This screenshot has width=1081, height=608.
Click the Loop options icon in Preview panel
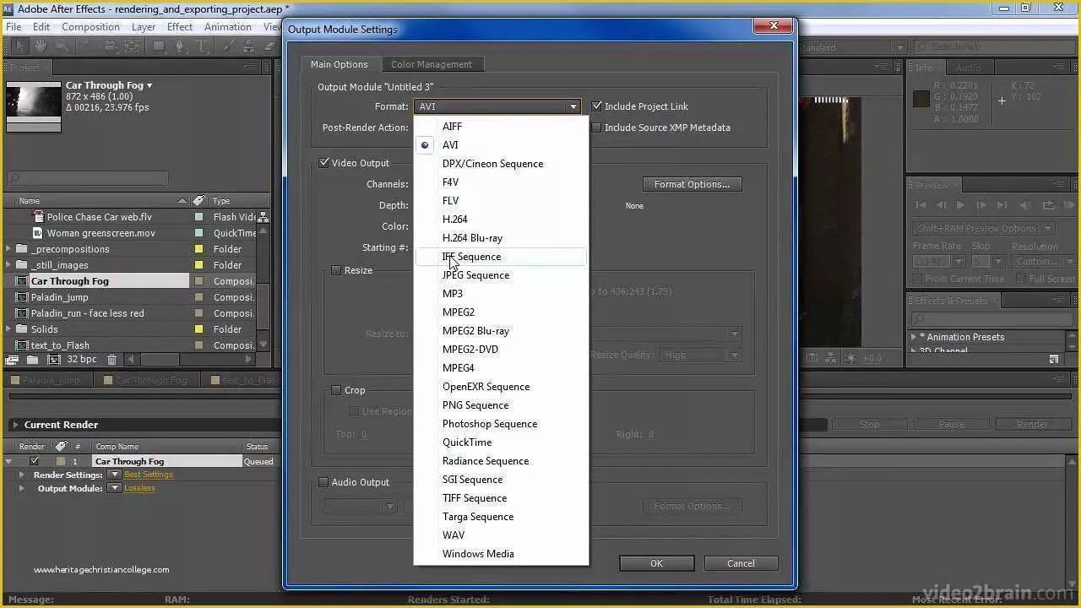tap(1048, 205)
